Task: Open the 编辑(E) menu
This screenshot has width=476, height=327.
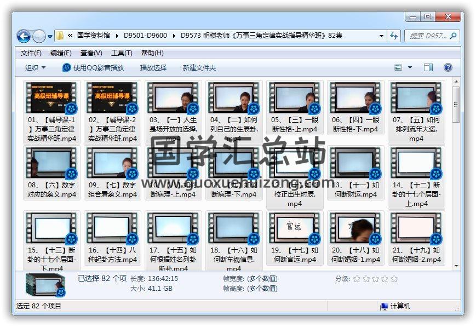Action: tap(61, 53)
